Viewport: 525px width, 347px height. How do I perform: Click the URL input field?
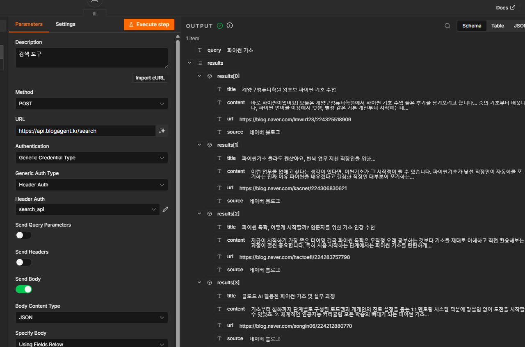85,131
